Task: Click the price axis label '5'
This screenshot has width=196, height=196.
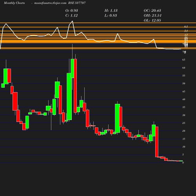Action: (183, 154)
